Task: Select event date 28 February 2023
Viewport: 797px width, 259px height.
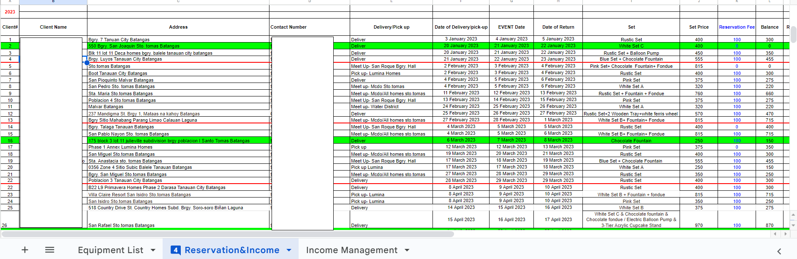Action: tap(511, 120)
